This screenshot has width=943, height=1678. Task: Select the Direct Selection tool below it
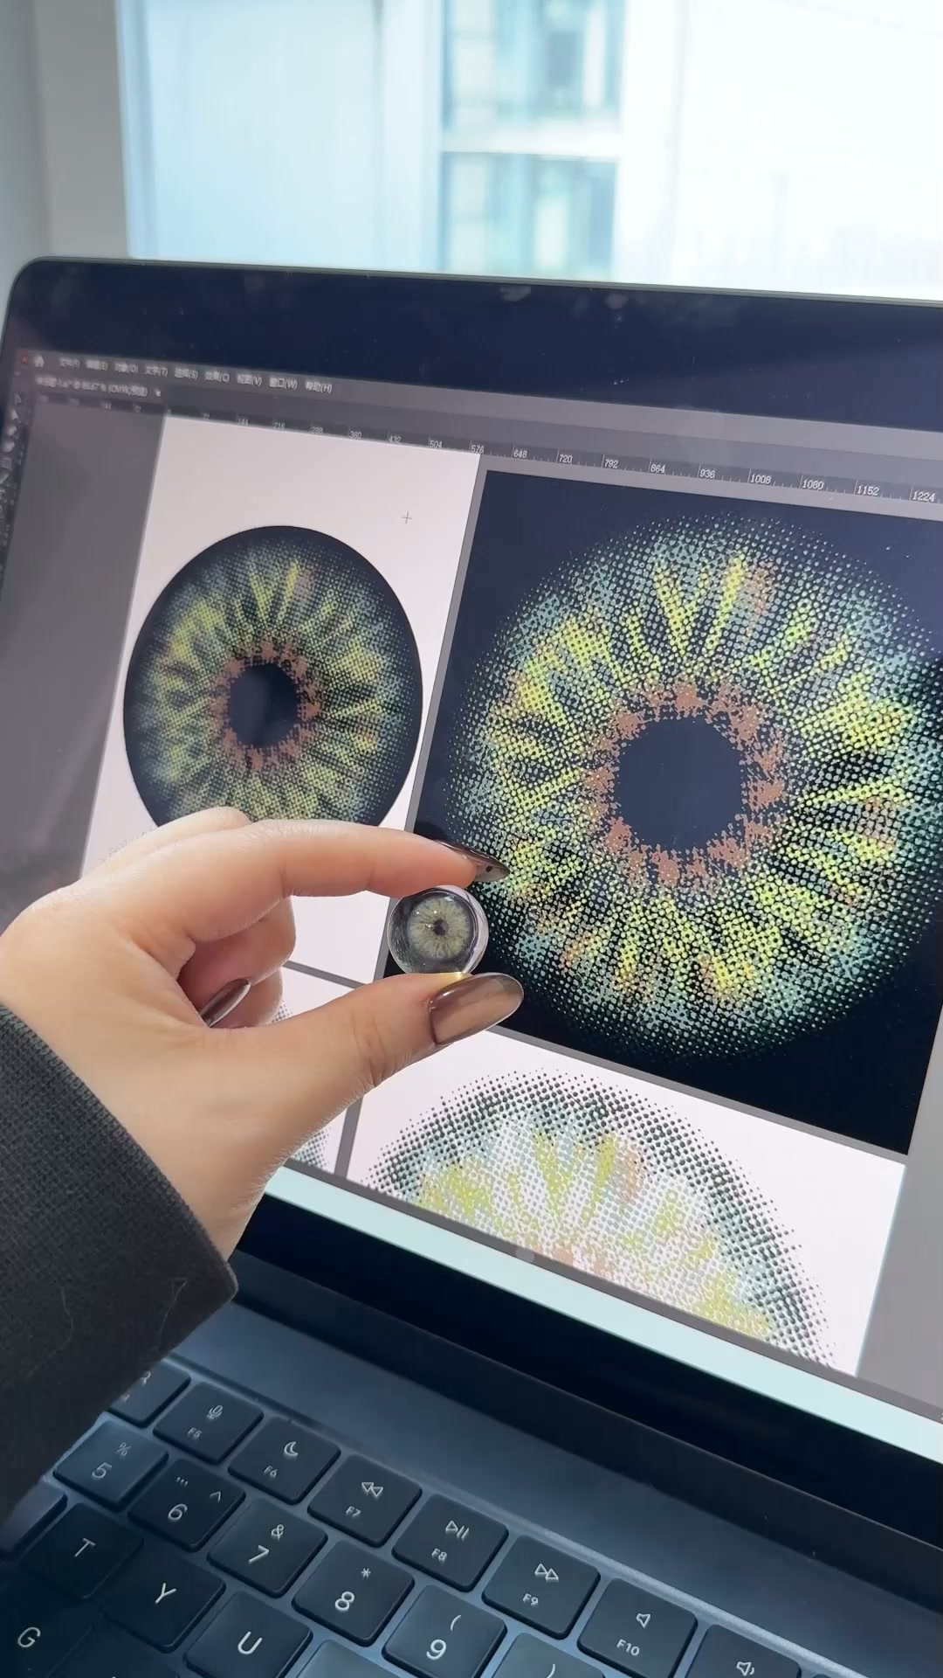(x=14, y=414)
